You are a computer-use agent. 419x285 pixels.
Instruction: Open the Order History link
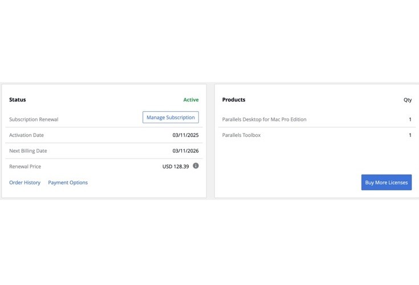[x=25, y=182]
